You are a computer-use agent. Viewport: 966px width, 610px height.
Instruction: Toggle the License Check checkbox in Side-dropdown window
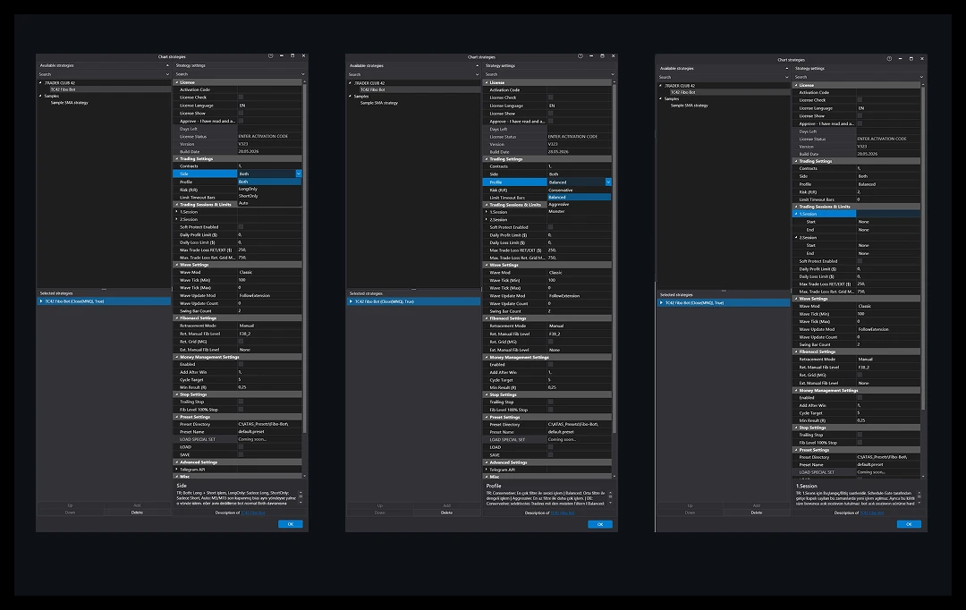click(241, 97)
